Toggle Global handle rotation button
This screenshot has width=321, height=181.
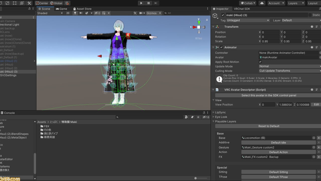click(56, 3)
